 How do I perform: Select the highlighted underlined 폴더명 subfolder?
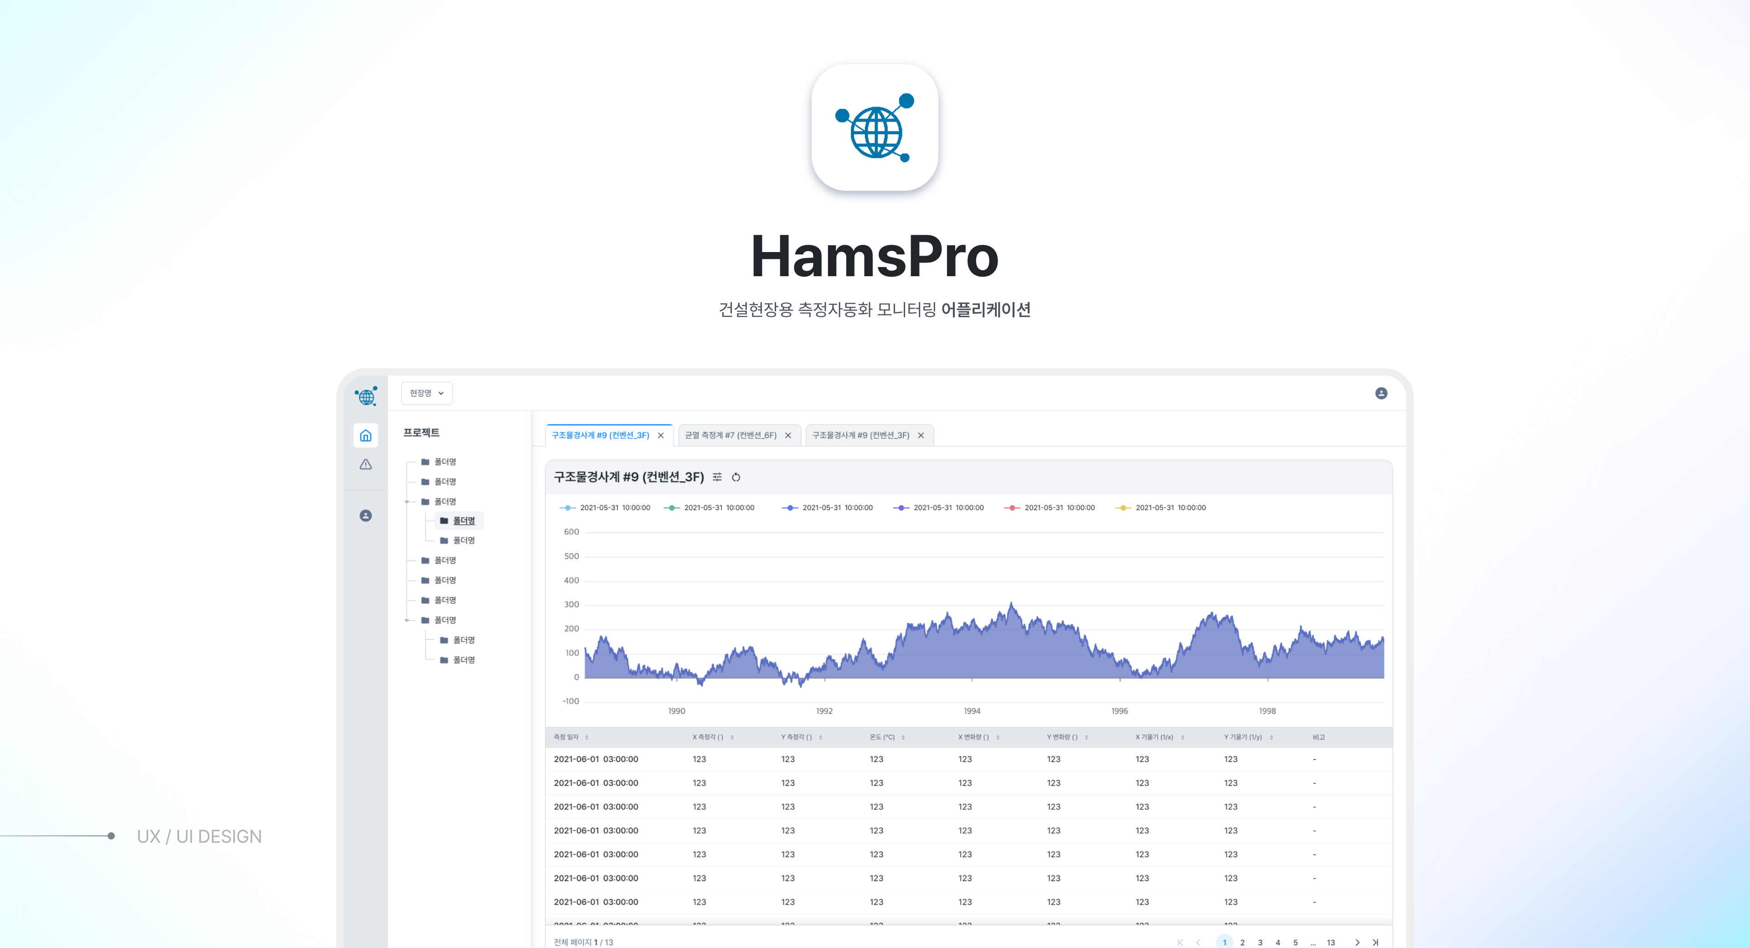pos(463,520)
